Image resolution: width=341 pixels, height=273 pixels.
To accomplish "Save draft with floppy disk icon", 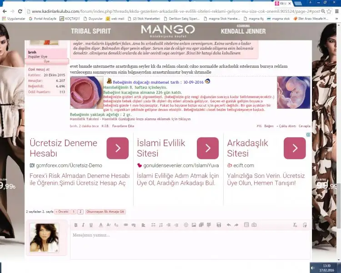I will pos(219,225).
